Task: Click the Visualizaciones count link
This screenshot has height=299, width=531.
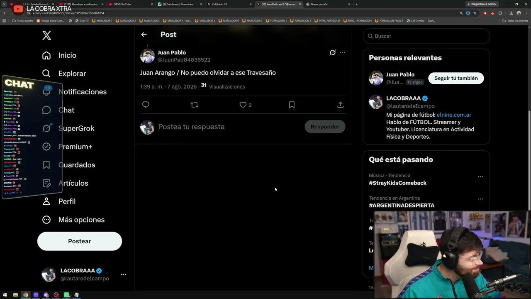Action: [223, 86]
